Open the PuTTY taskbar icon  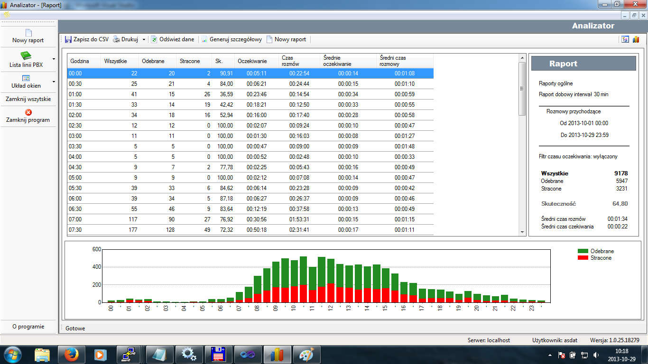pos(128,354)
